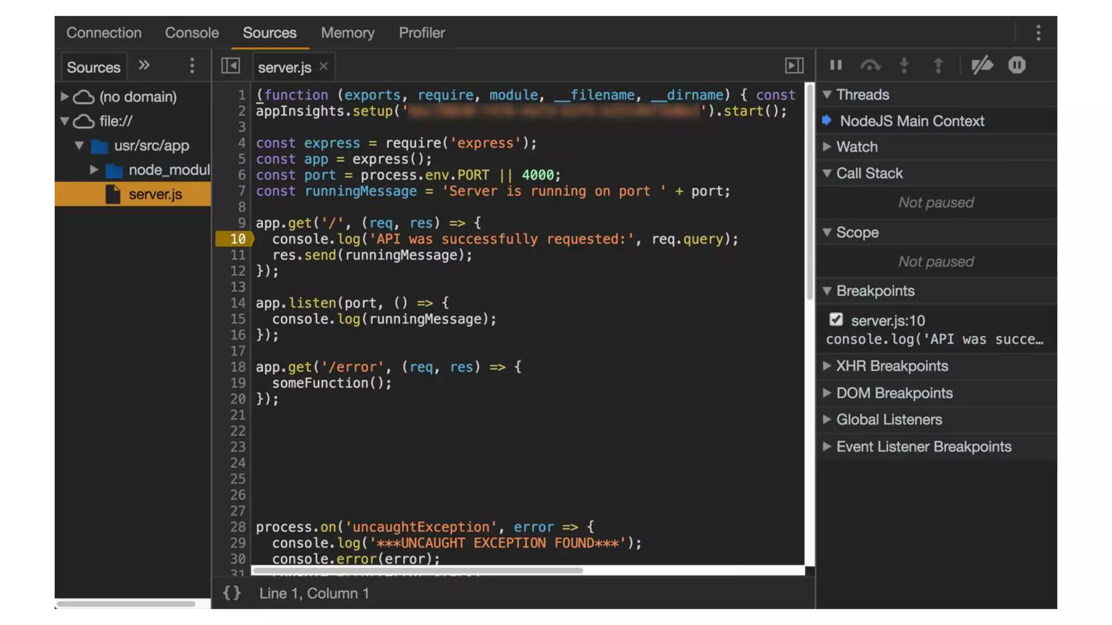Hide the debugger side panel
Viewport: 1112px width, 625px height.
[x=794, y=66]
